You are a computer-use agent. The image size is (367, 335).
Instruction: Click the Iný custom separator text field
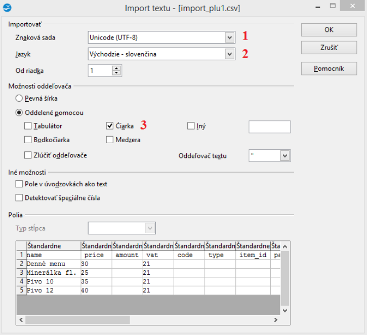tap(269, 127)
